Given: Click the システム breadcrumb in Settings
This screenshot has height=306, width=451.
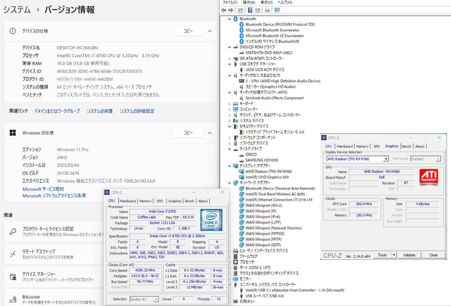Looking at the screenshot, I should tap(17, 10).
